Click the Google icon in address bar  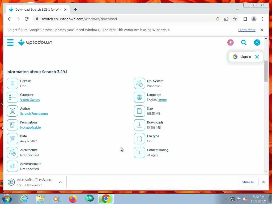click(218, 19)
